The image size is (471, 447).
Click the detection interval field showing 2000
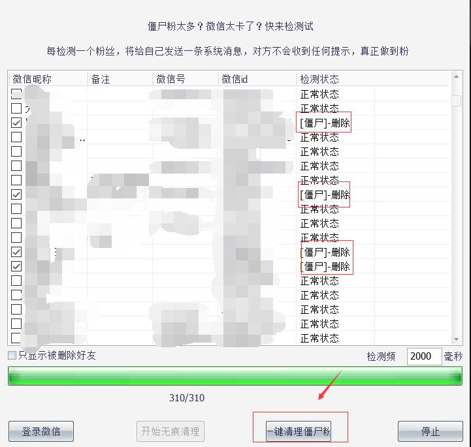point(424,356)
